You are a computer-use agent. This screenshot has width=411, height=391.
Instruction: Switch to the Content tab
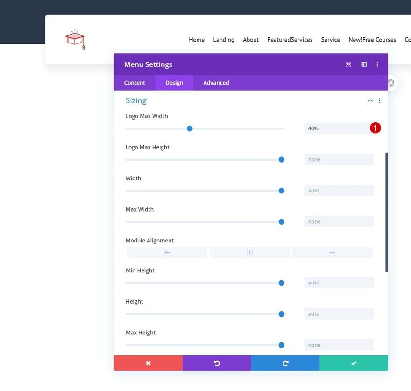(135, 83)
